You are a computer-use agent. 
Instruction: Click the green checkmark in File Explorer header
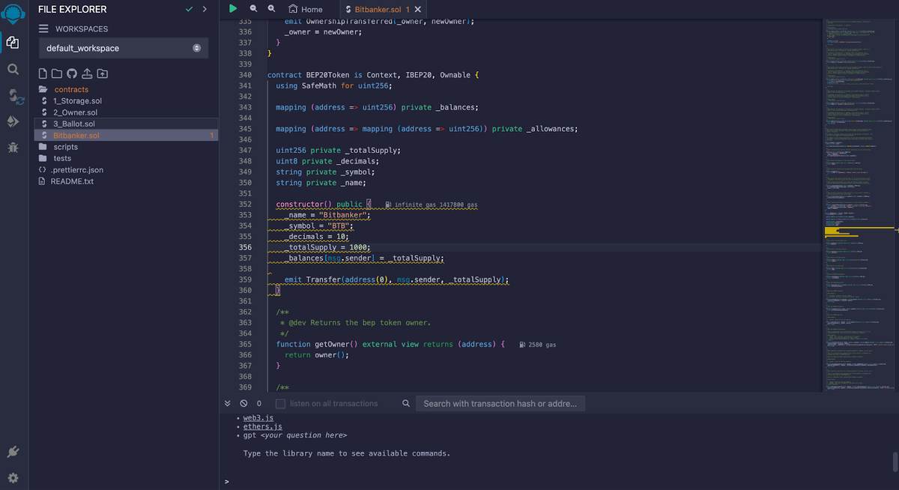[x=189, y=9]
